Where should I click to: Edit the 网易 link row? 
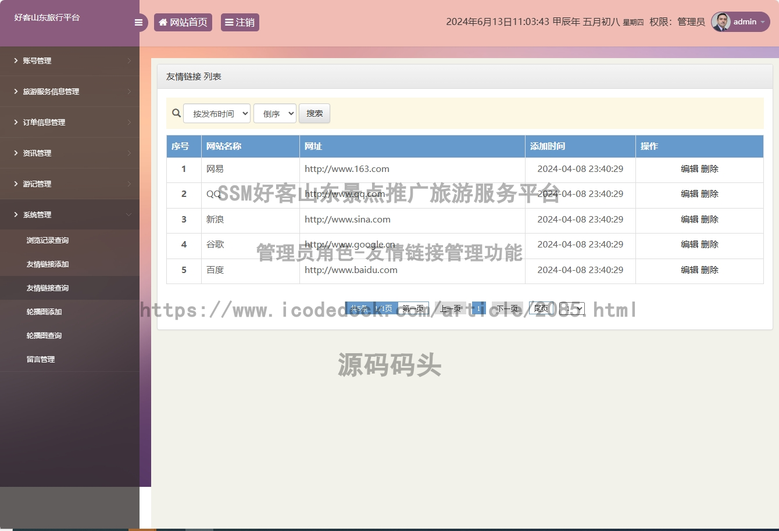point(689,169)
